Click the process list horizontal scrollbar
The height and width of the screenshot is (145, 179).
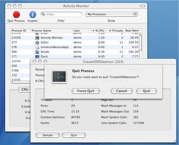pos(21,82)
